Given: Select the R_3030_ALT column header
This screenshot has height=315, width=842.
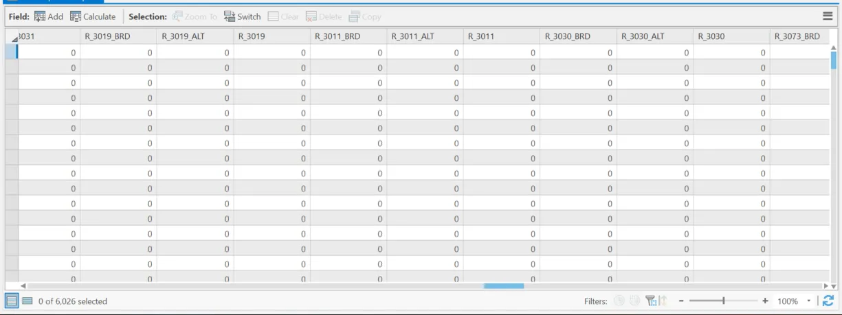Looking at the screenshot, I should coord(655,36).
